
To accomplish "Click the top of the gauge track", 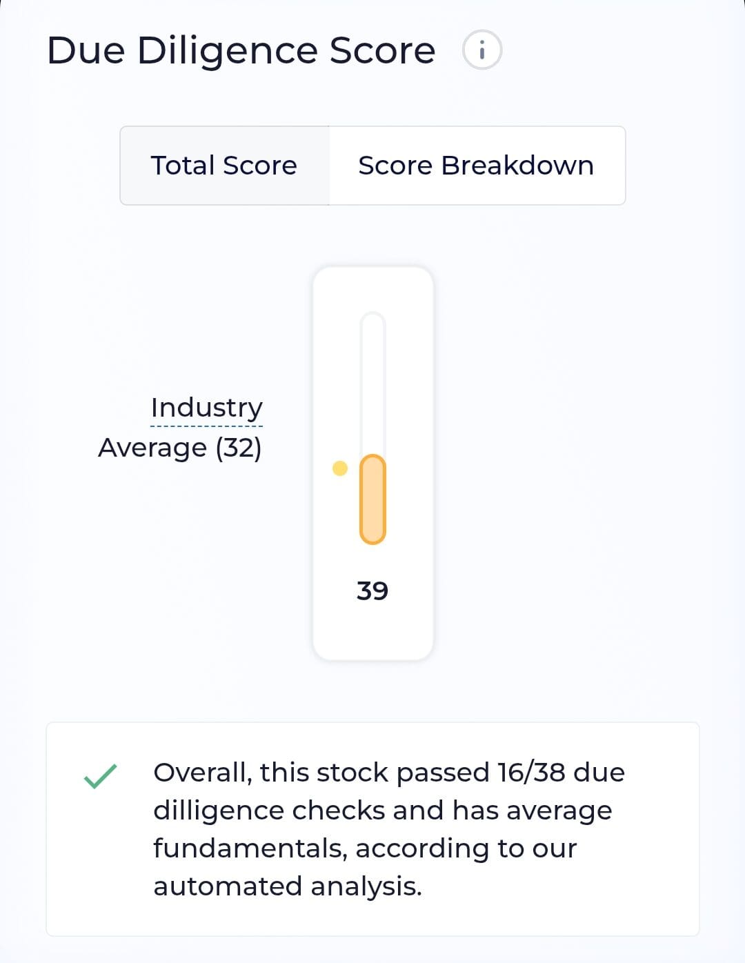I will (372, 324).
